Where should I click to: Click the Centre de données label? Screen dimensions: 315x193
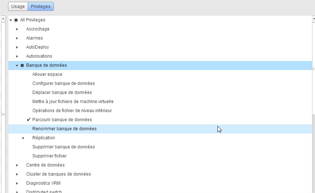pyautogui.click(x=46, y=165)
